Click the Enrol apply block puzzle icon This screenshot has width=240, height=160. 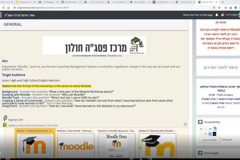coord(200,153)
